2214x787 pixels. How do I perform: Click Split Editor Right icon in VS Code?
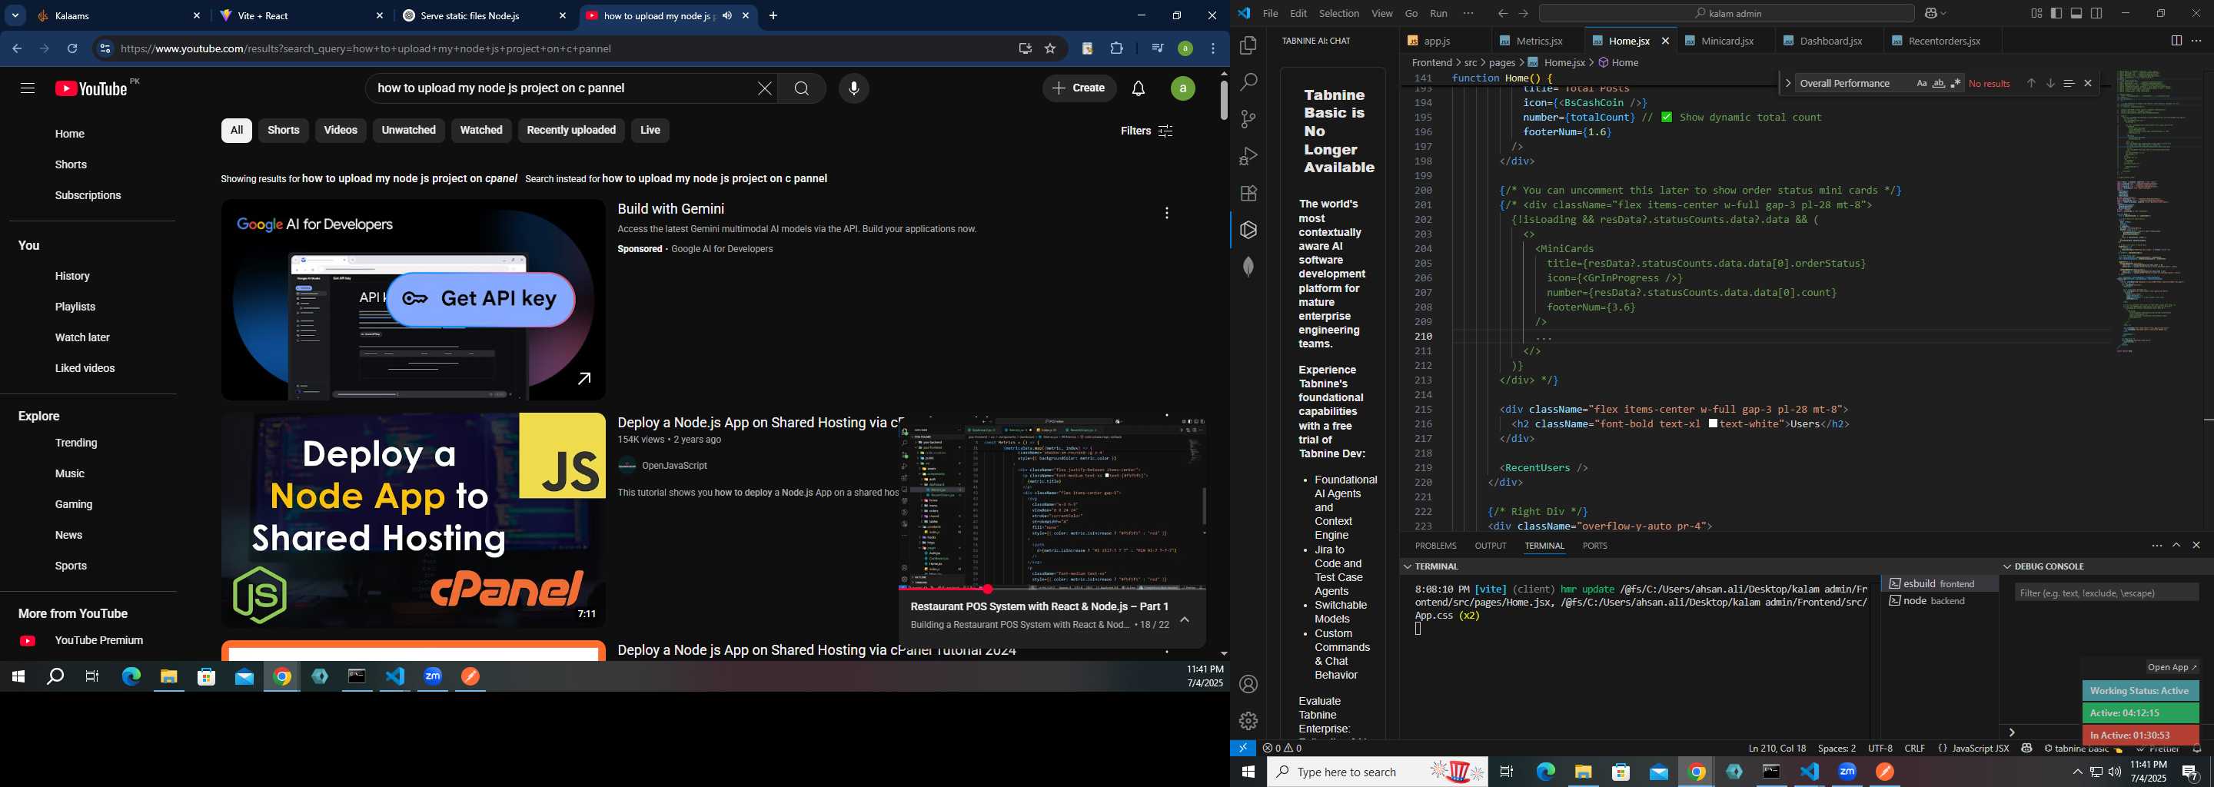pyautogui.click(x=2176, y=41)
